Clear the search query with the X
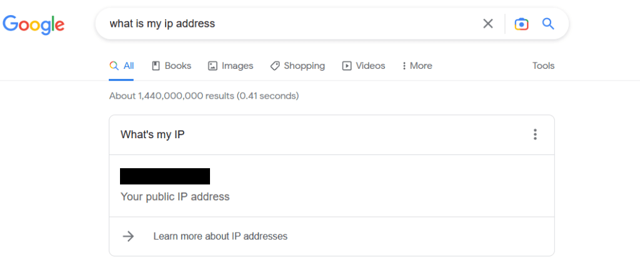Image resolution: width=640 pixels, height=277 pixels. 488,24
